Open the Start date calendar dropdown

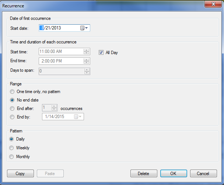coord(84,28)
